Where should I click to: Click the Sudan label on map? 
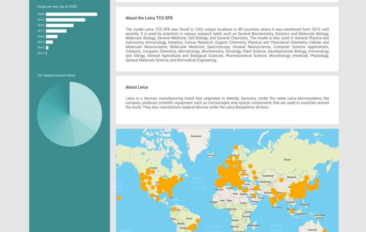(x=243, y=203)
